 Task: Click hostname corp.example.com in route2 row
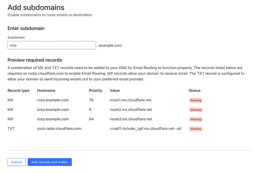(x=53, y=110)
